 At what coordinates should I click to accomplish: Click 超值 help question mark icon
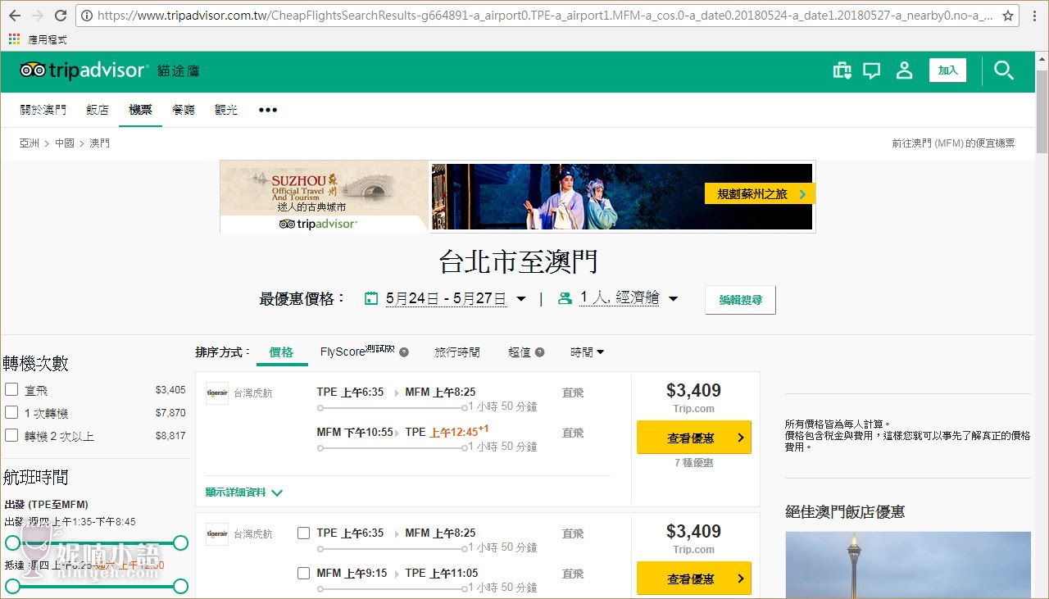pyautogui.click(x=539, y=352)
